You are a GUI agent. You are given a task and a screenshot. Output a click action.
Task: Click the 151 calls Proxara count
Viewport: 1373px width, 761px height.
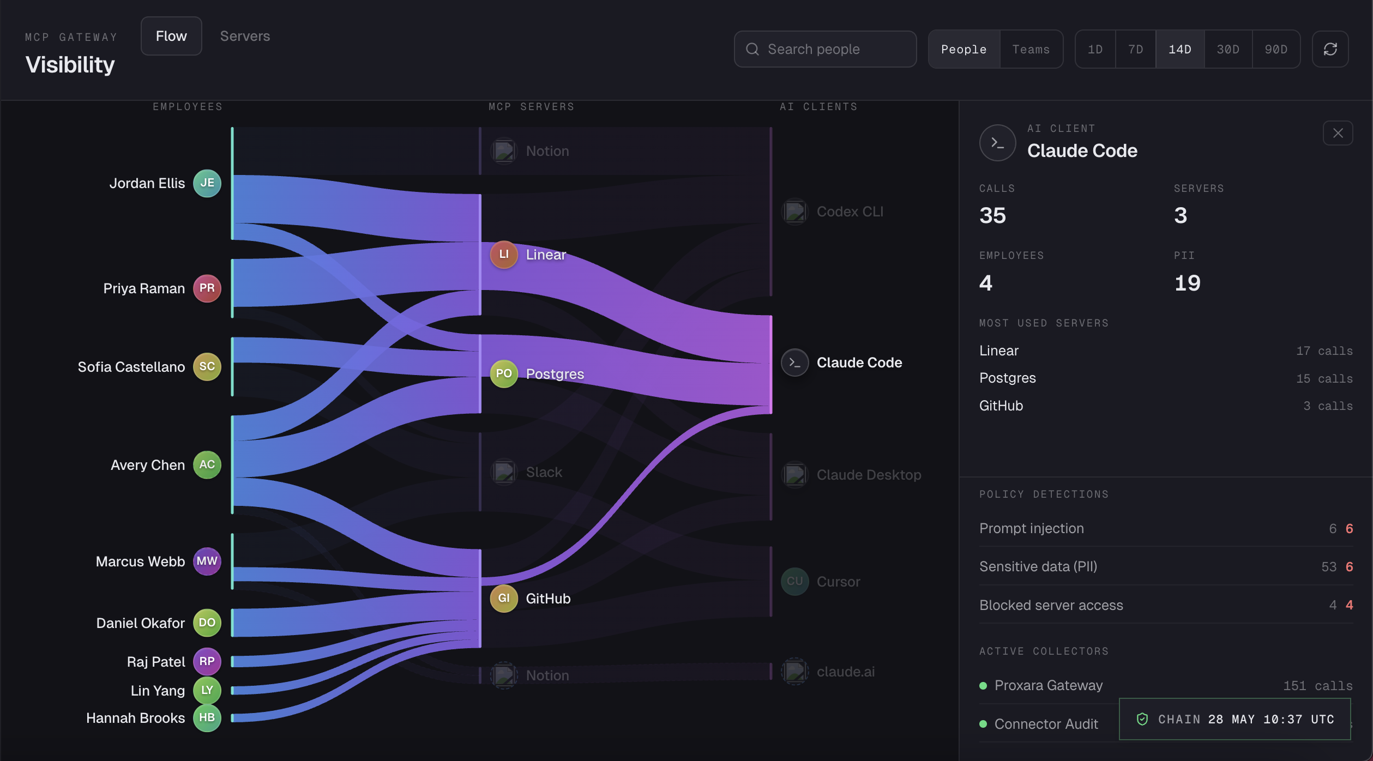coord(1318,686)
